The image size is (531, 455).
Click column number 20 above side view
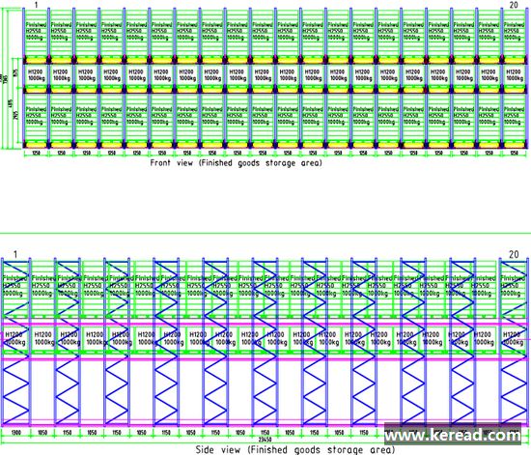click(514, 254)
